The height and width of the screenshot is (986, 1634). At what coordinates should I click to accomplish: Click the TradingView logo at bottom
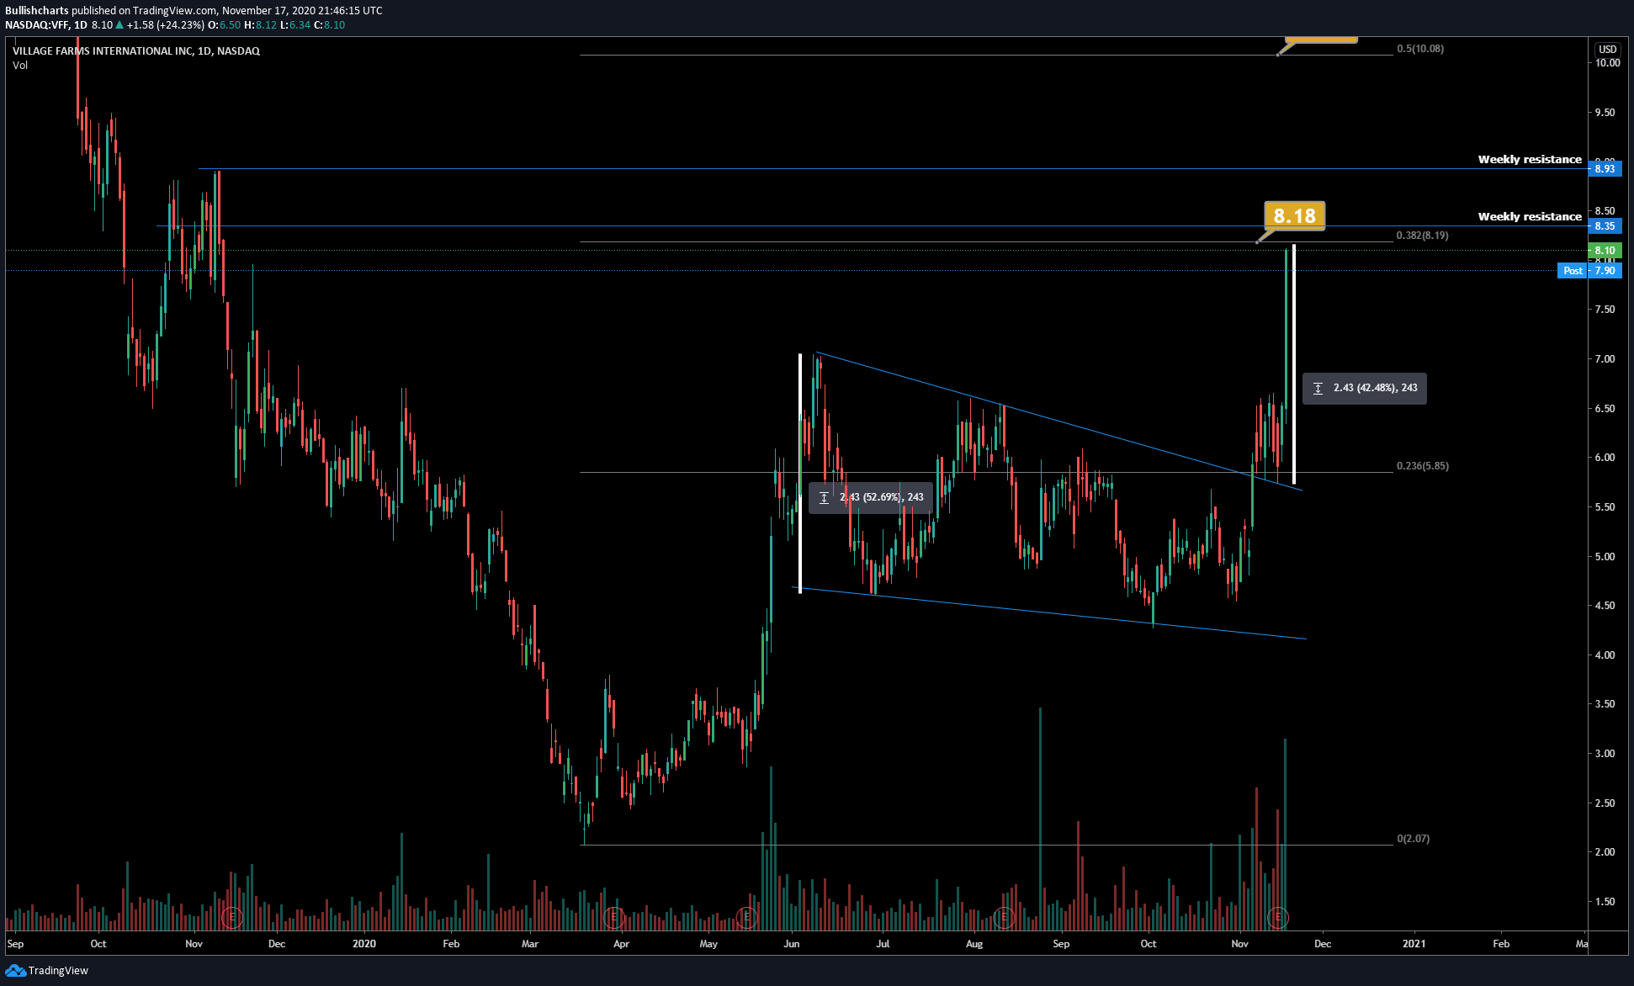pyautogui.click(x=46, y=970)
